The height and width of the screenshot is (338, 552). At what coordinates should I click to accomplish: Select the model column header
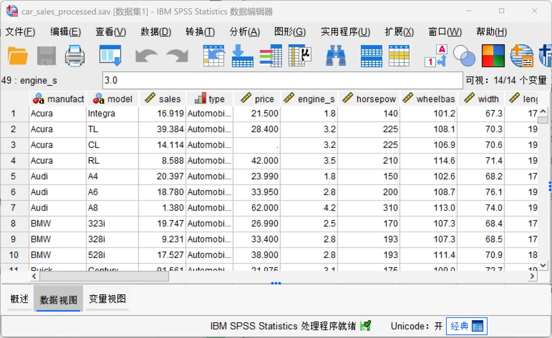(112, 99)
